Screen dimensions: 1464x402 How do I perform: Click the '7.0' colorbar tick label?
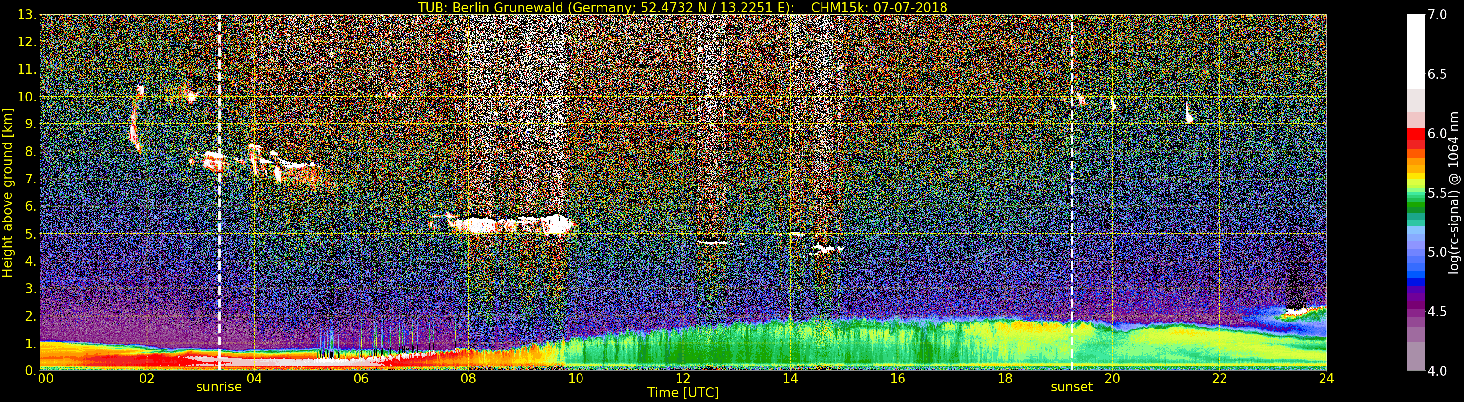pyautogui.click(x=1437, y=14)
